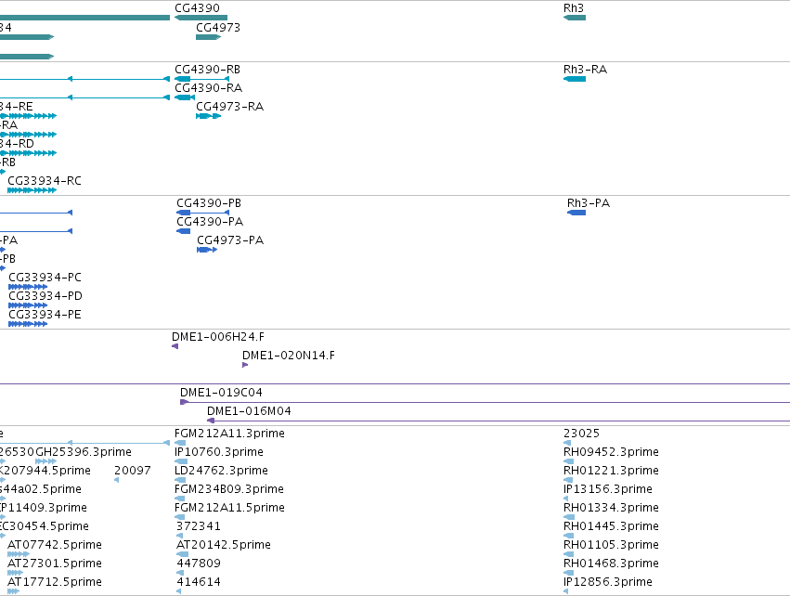790x596 pixels.
Task: Click the FGM234B09.3prime EST label
Action: (229, 489)
